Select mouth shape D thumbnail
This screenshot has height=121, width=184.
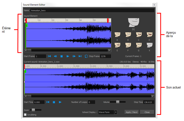(149, 34)
